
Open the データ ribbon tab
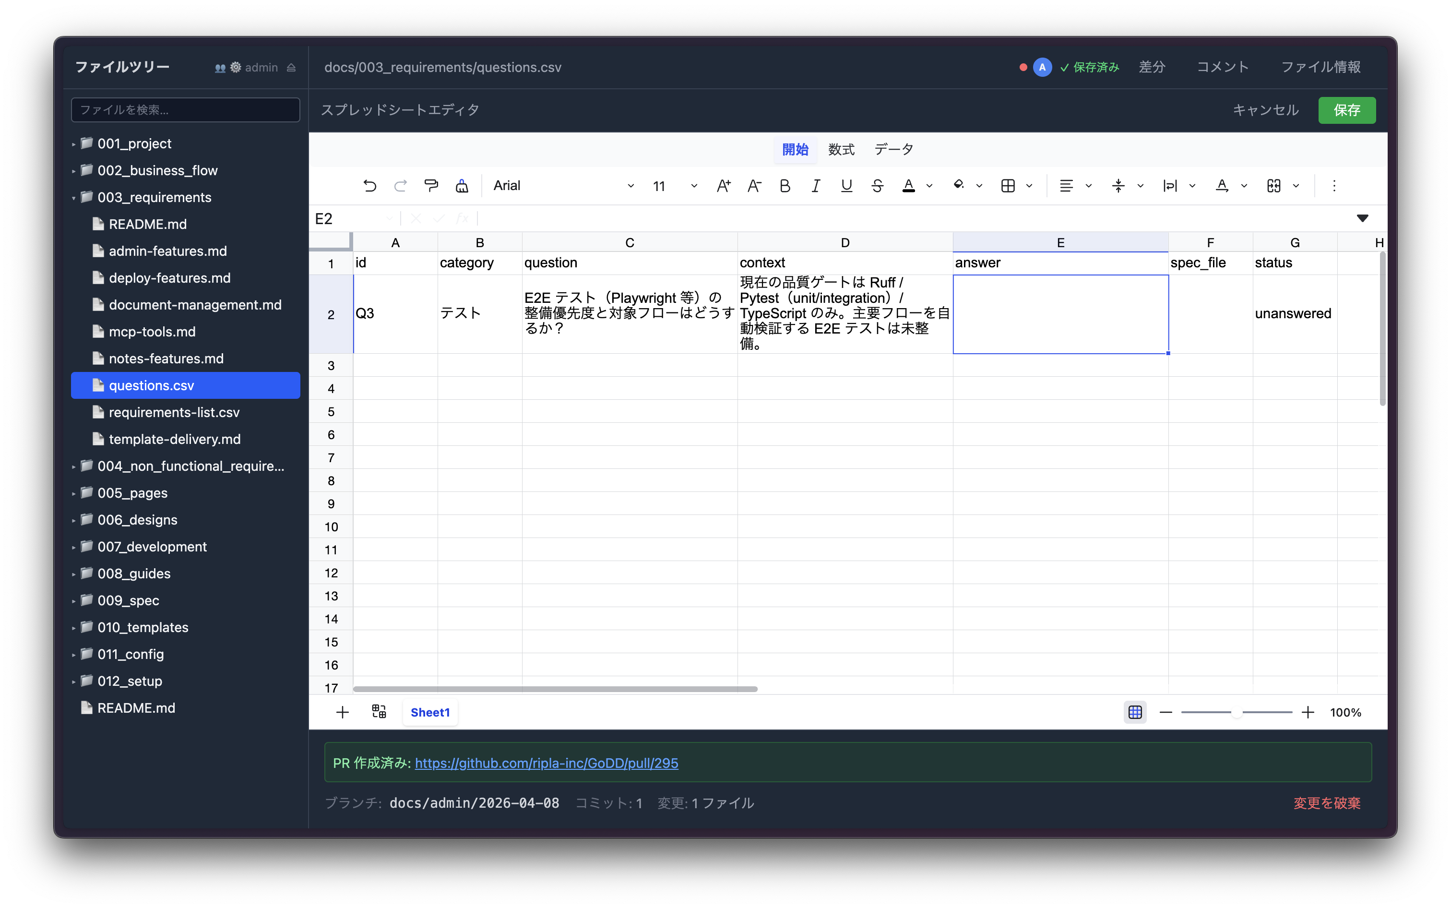(x=893, y=149)
